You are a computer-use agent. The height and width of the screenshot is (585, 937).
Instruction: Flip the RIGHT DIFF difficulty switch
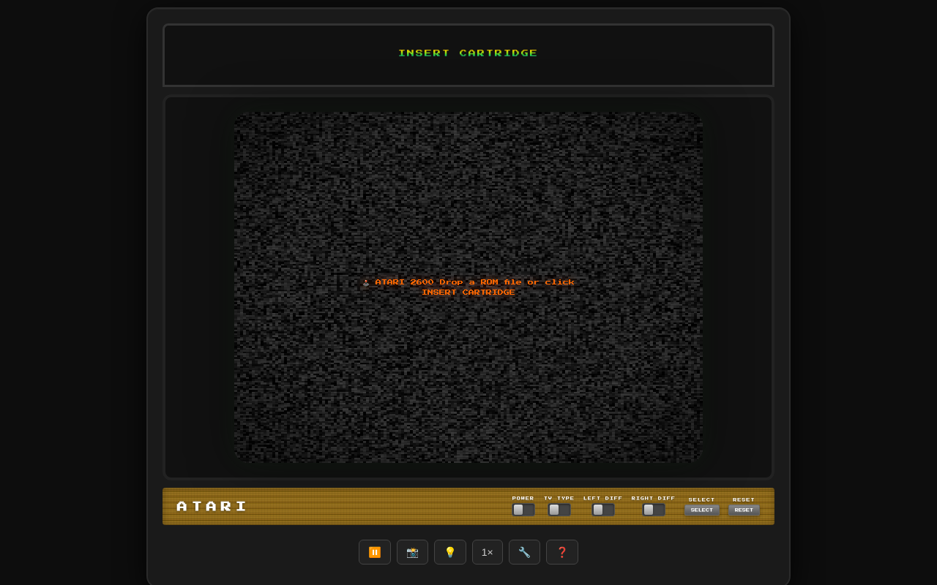652,510
